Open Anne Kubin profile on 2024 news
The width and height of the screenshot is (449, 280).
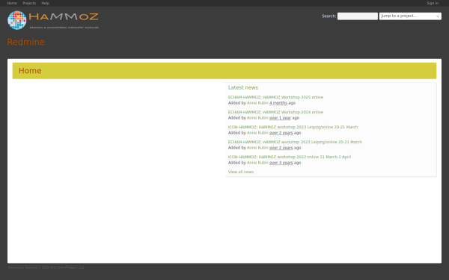[x=257, y=118]
